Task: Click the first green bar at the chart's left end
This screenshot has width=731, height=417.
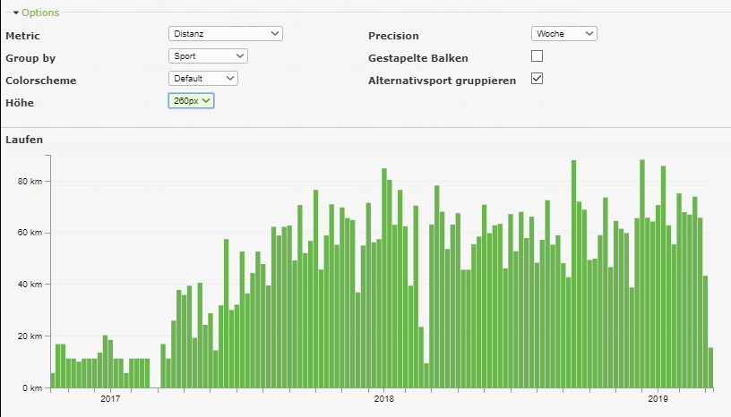Action: [x=53, y=381]
